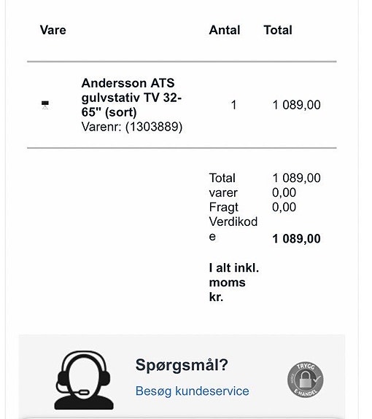Click the quantity value 1
Viewport: 372px width, 419px height.
(233, 105)
